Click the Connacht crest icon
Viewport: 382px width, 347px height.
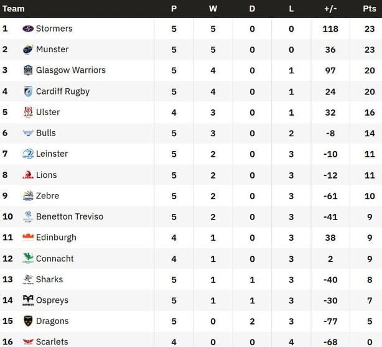point(28,259)
